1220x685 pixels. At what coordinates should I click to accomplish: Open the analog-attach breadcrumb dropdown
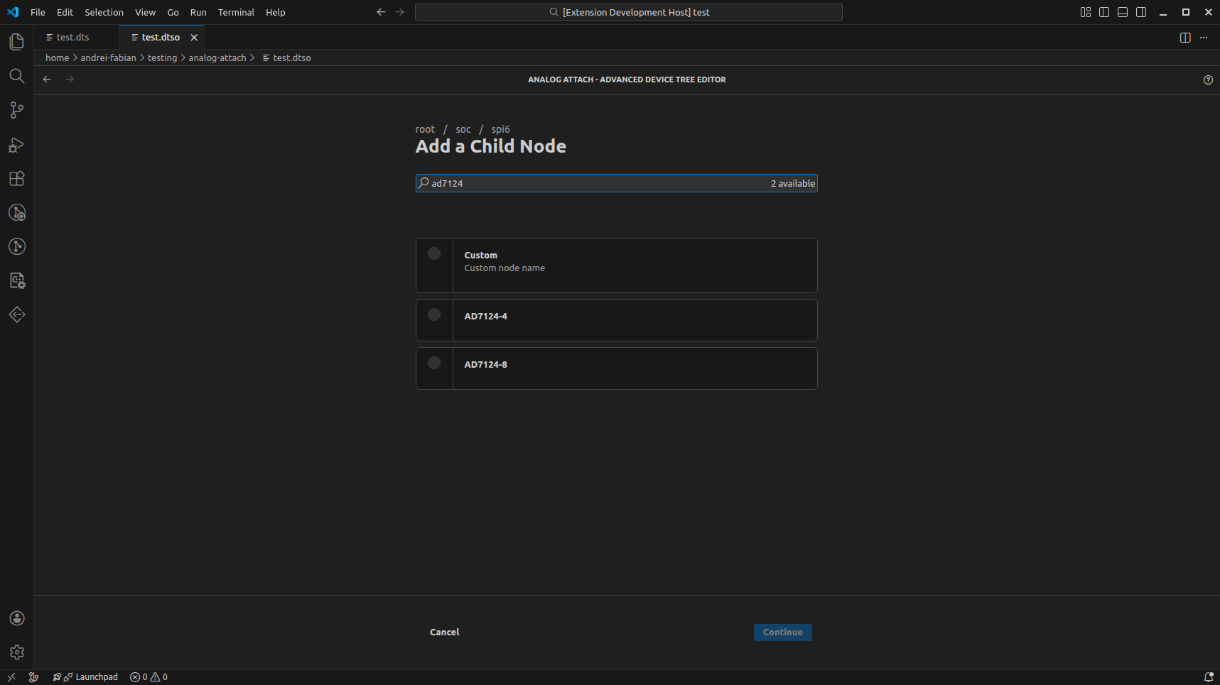[217, 57]
